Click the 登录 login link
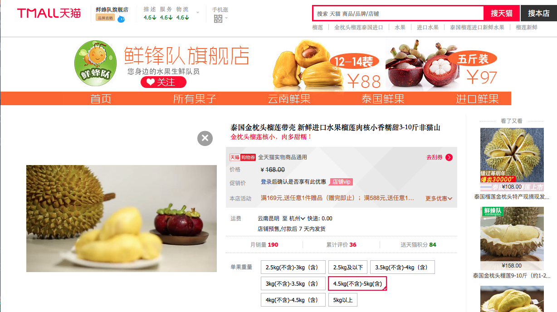Viewport: 557px width, 312px height. click(266, 182)
